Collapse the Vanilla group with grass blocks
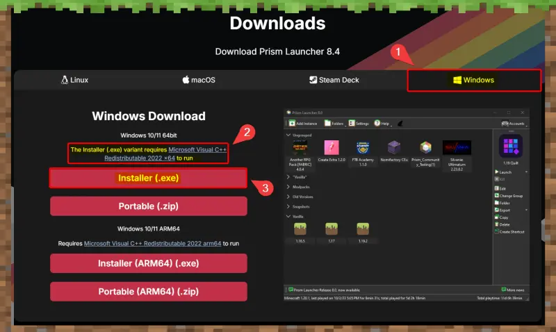 click(x=288, y=216)
